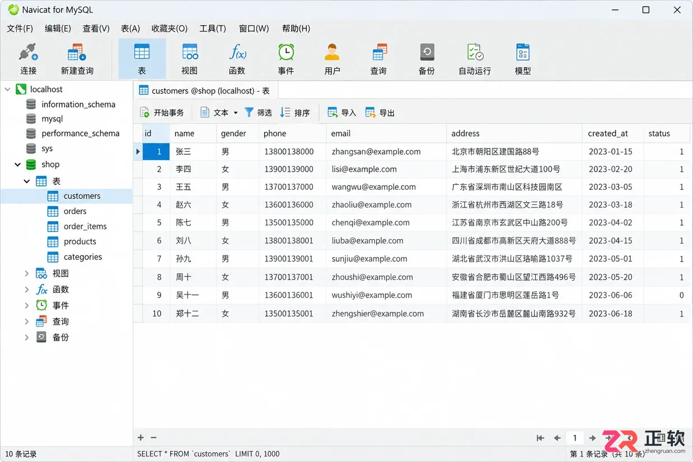Click the minus delete-record icon
The width and height of the screenshot is (693, 462).
point(153,438)
